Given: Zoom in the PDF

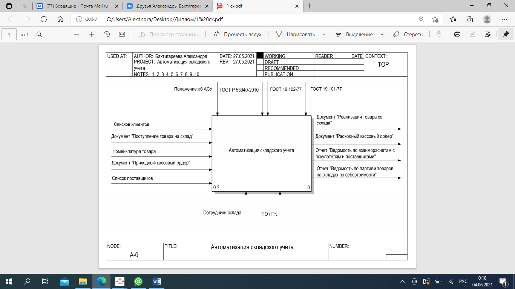Looking at the screenshot, I should point(92,34).
